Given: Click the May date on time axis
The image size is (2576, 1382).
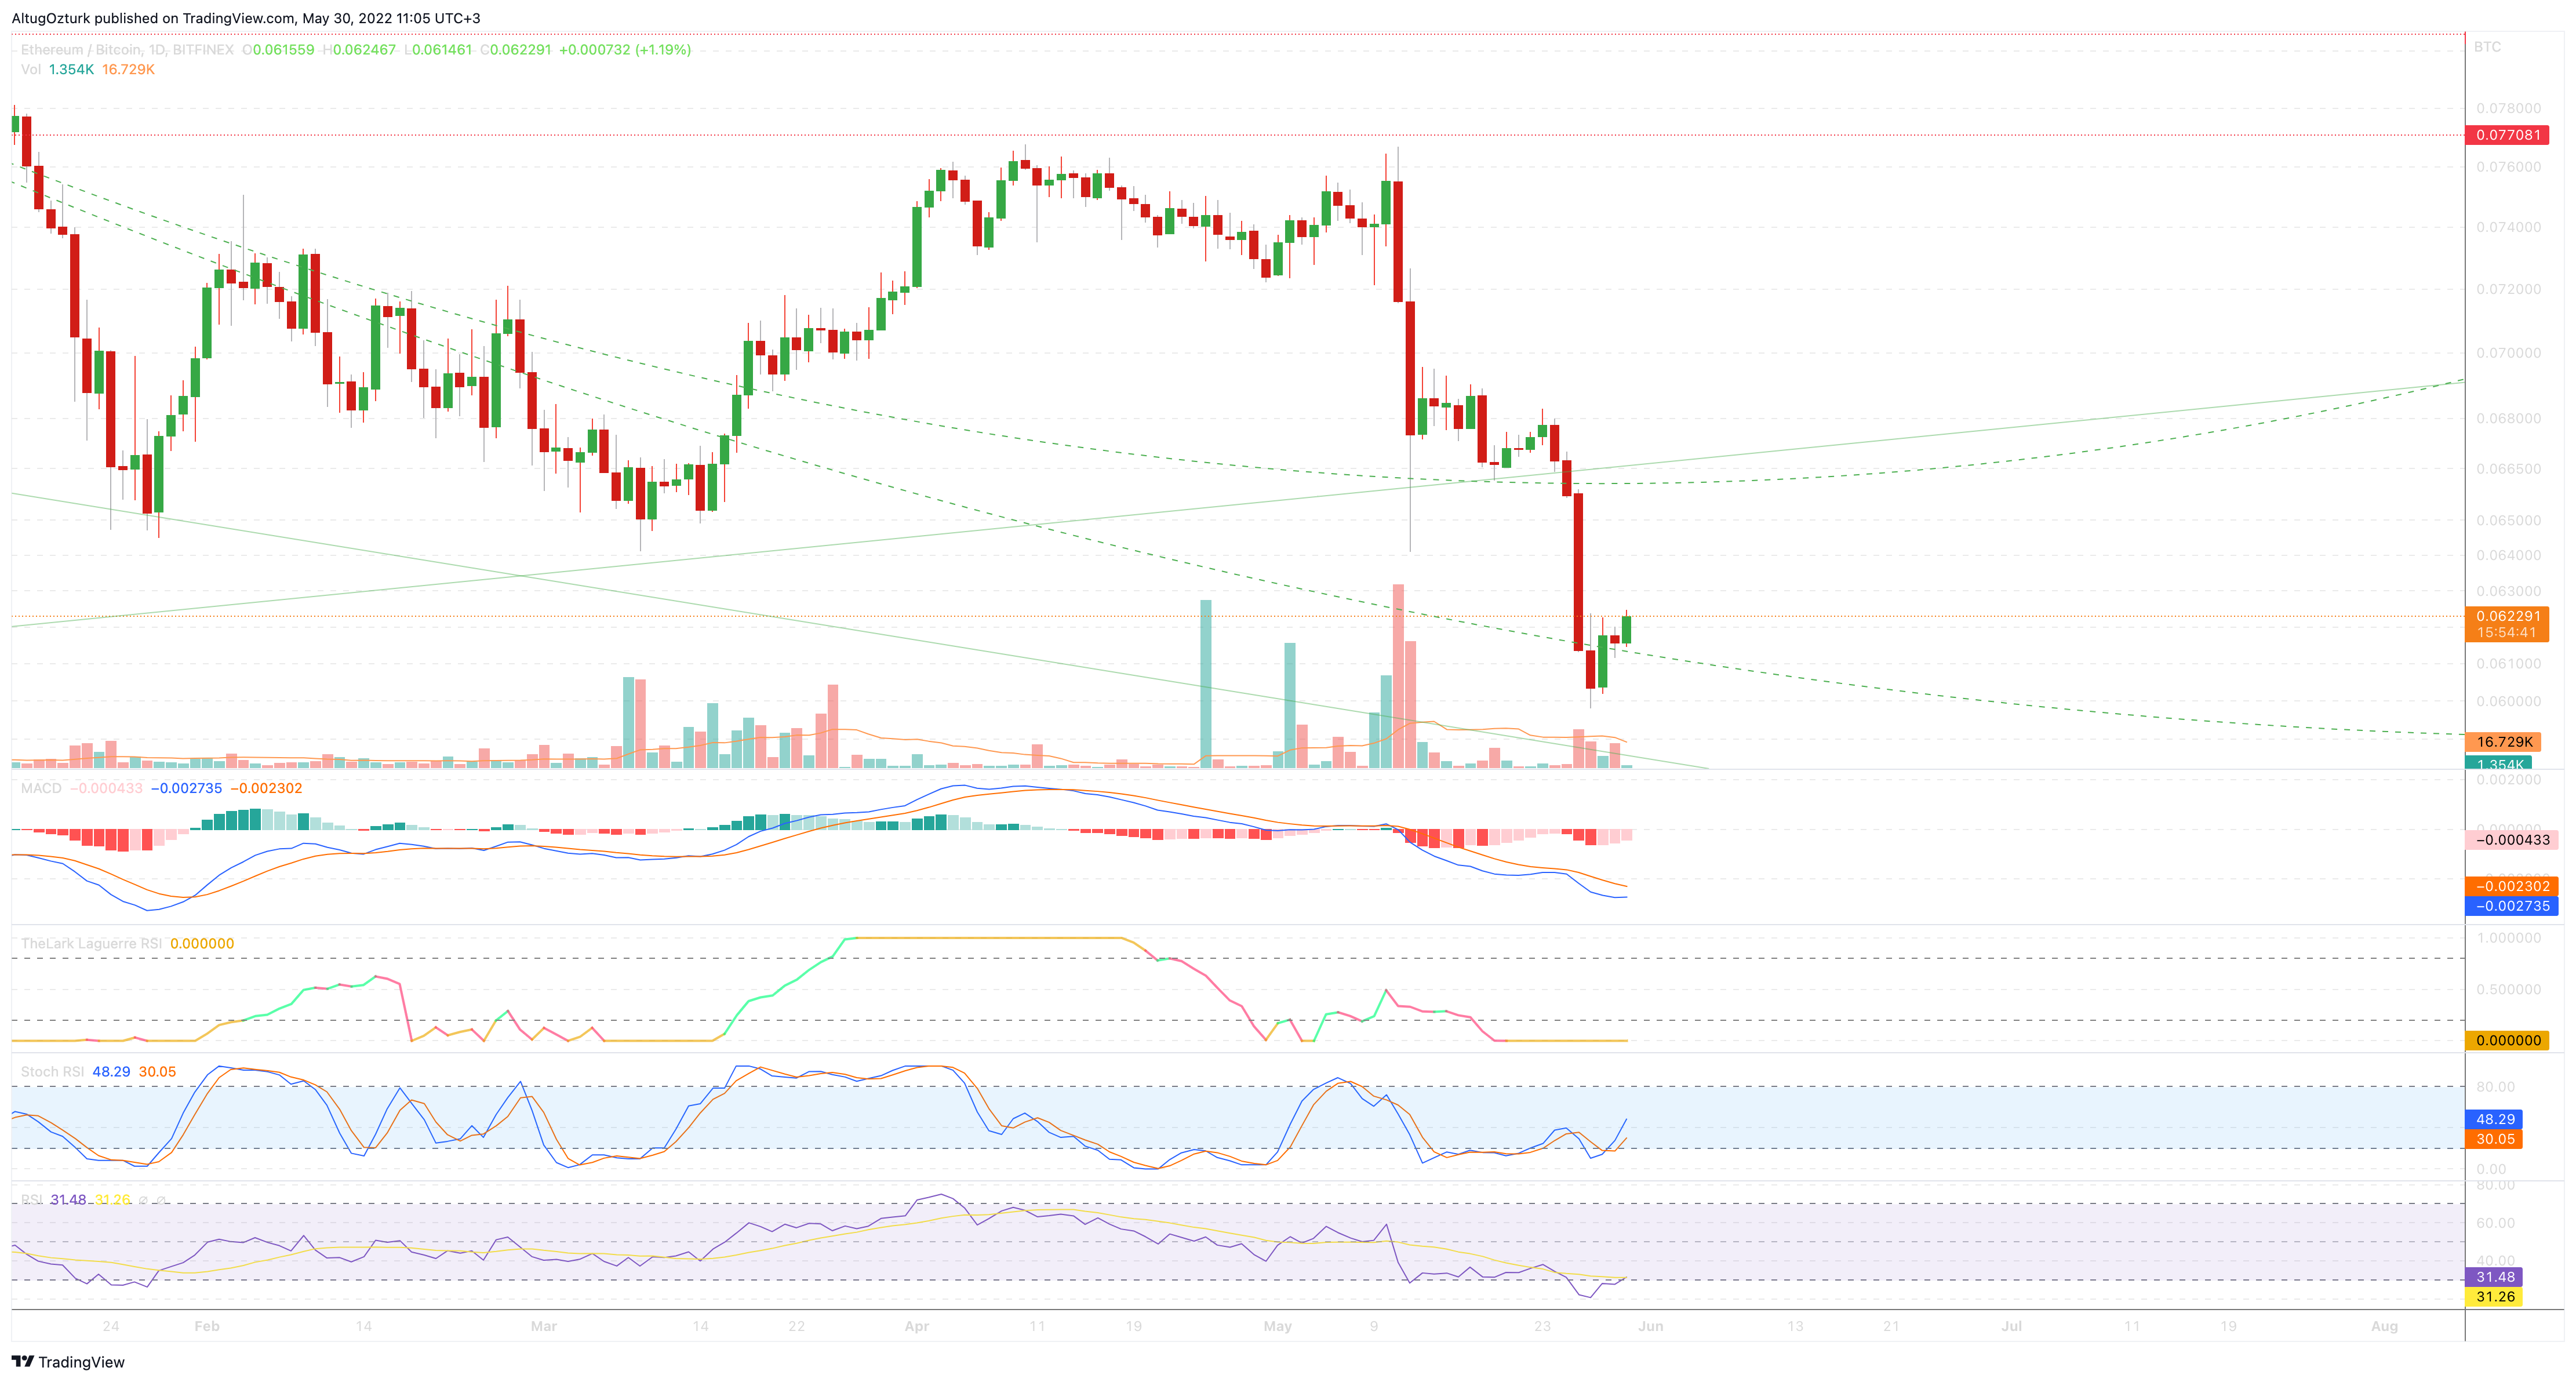Looking at the screenshot, I should tap(1277, 1326).
